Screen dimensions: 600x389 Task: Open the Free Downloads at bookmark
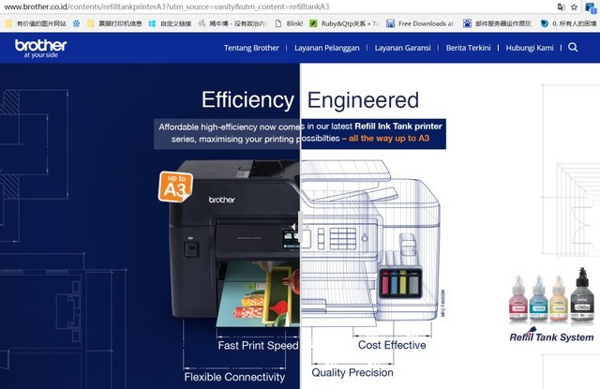420,23
